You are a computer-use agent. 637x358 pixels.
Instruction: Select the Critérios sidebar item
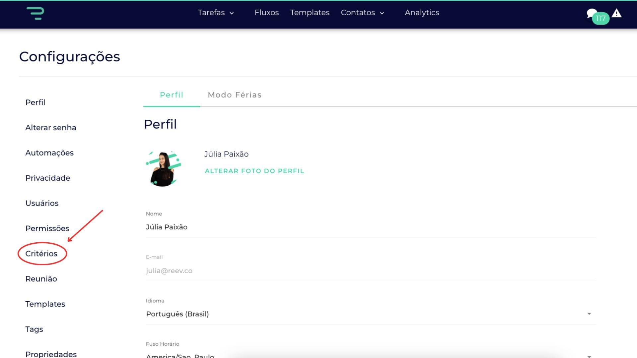[x=41, y=254]
